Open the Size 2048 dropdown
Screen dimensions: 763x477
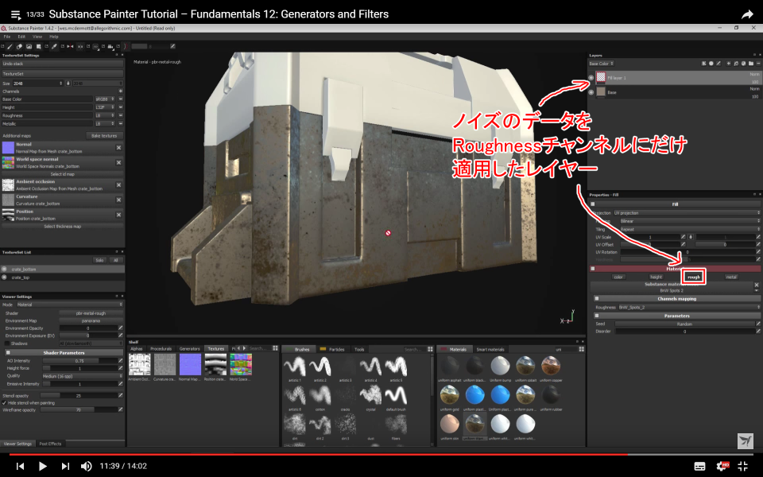pos(37,83)
